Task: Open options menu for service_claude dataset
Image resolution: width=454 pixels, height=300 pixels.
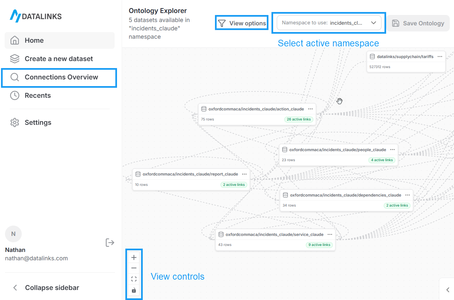Action: coord(330,234)
